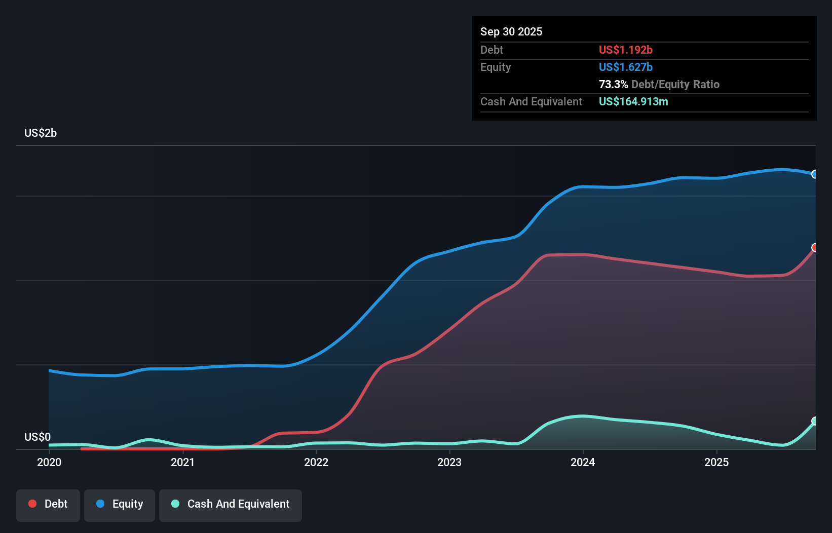832x533 pixels.
Task: Click the teal cash endpoint marker
Action: point(814,421)
